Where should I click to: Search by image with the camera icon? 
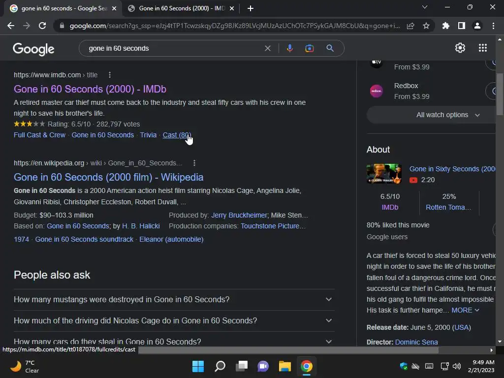click(x=309, y=48)
